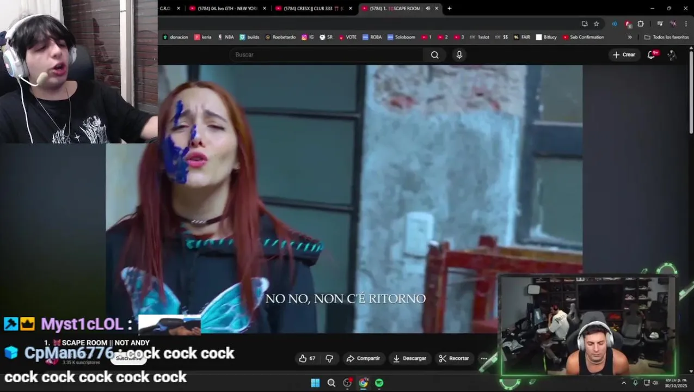Open the NBA bookmark
Viewport: 694px width, 392px height.
click(x=225, y=37)
